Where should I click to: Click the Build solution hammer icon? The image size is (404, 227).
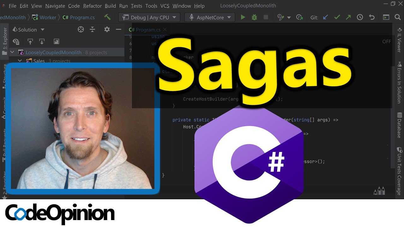click(x=107, y=17)
